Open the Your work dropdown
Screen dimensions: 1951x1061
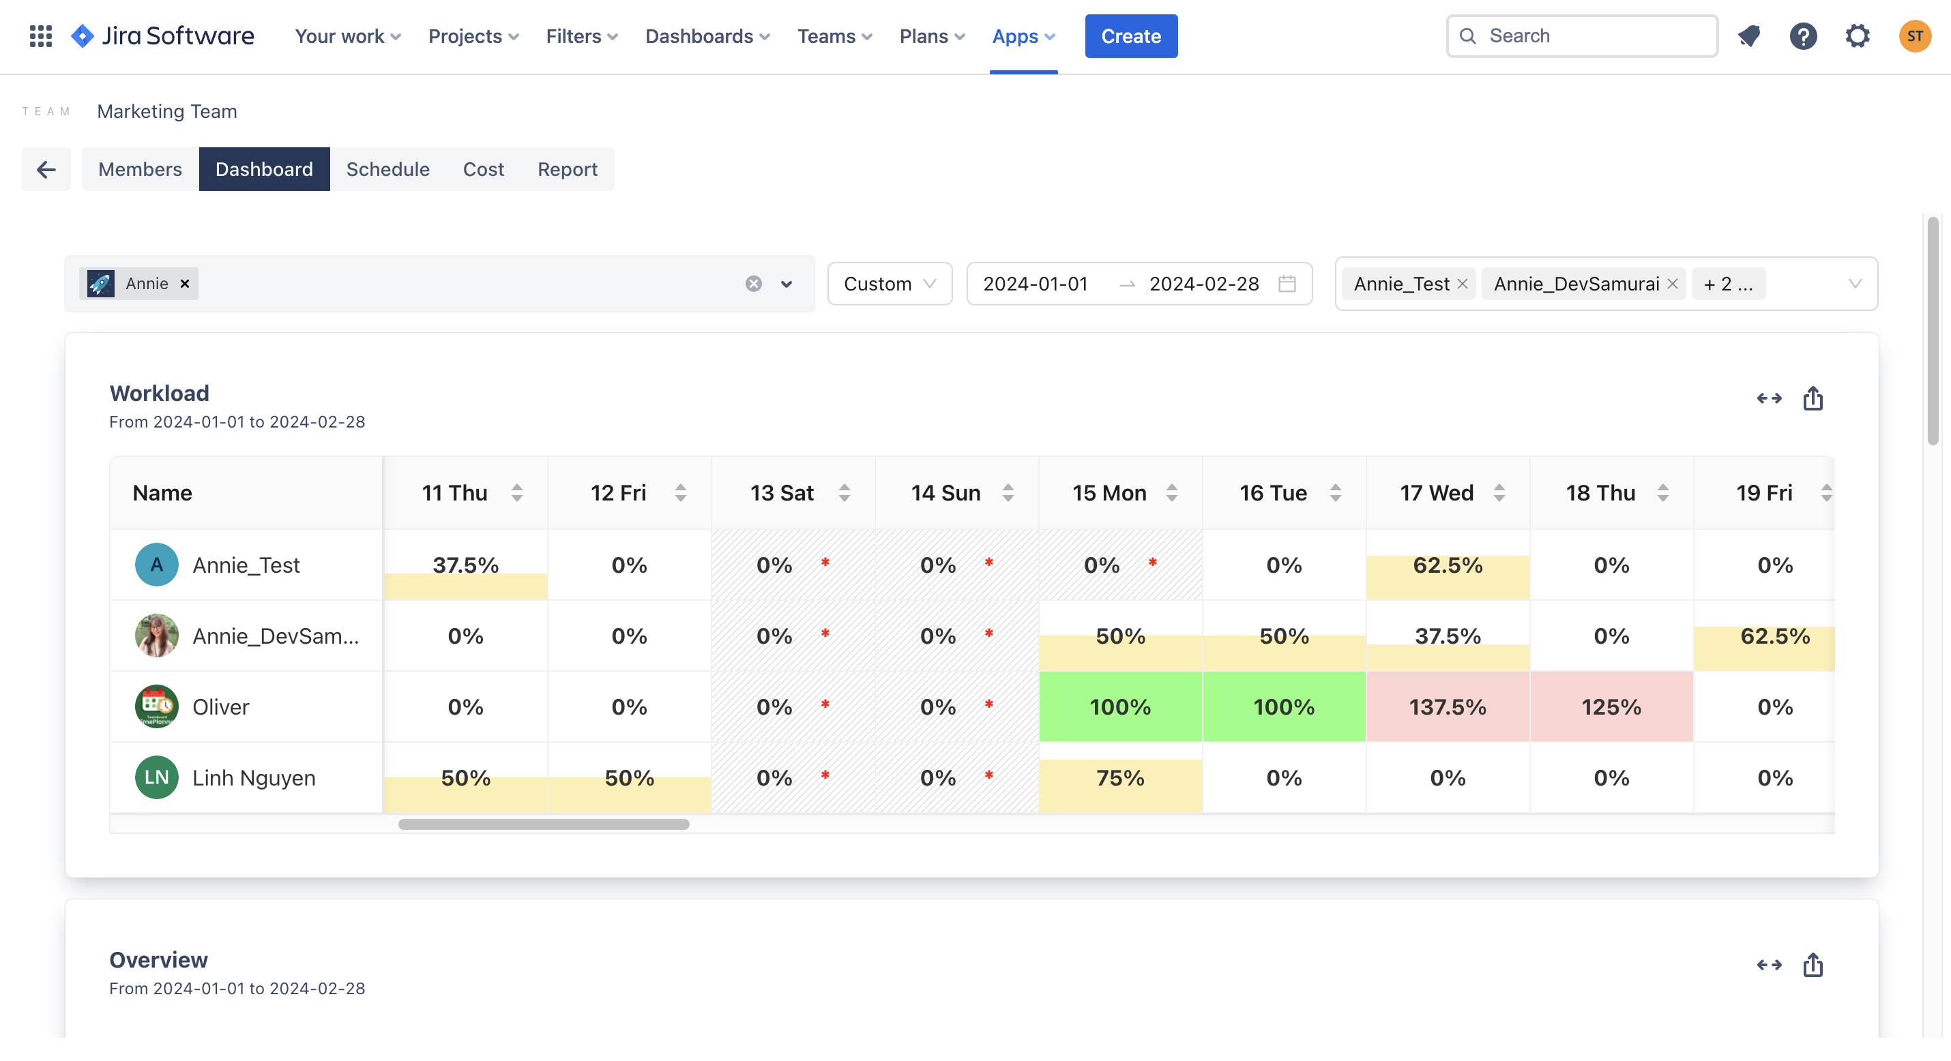[x=348, y=35]
